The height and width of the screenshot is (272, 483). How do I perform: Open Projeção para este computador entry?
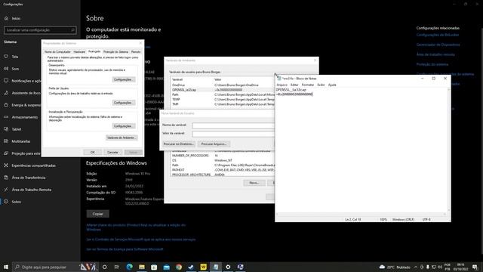tap(22, 153)
